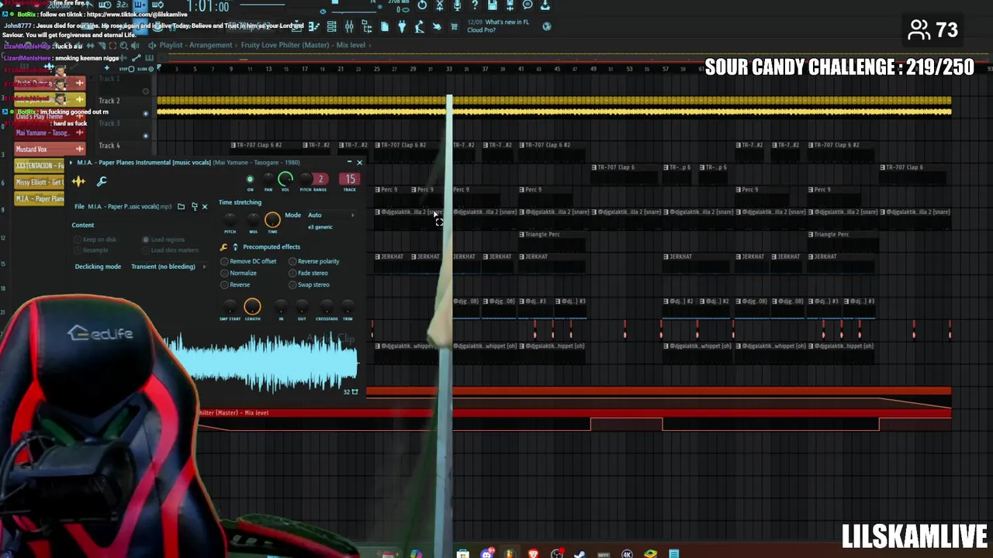Screen dimensions: 993x558
Task: Open the sampler window menu arrow in title
Action: [x=72, y=163]
